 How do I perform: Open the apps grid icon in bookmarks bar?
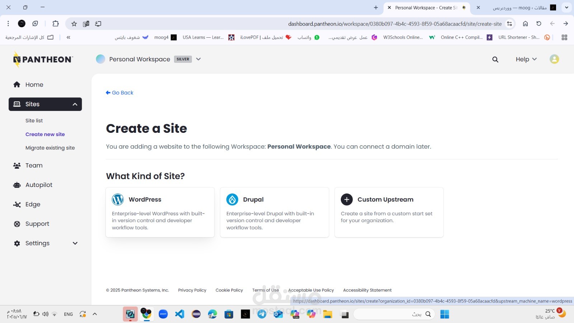564,37
